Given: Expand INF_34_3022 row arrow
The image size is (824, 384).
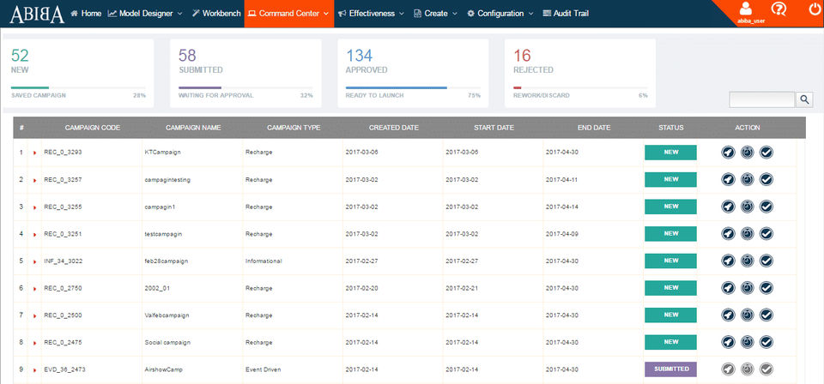Looking at the screenshot, I should (34, 261).
